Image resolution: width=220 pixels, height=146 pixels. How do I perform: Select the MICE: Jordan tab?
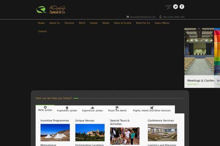[x=45, y=109]
